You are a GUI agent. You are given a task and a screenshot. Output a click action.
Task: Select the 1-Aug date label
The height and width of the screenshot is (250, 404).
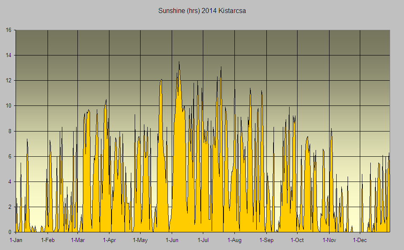click(x=234, y=240)
